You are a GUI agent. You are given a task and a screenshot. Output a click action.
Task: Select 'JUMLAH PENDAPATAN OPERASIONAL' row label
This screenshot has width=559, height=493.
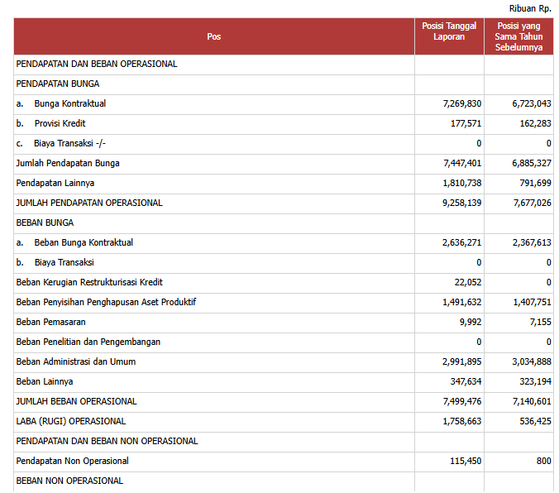[89, 203]
